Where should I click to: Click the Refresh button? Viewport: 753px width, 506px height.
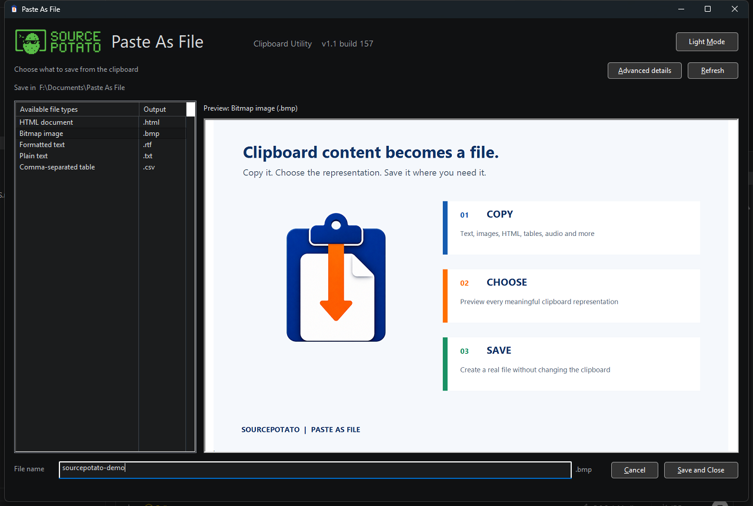[712, 71]
